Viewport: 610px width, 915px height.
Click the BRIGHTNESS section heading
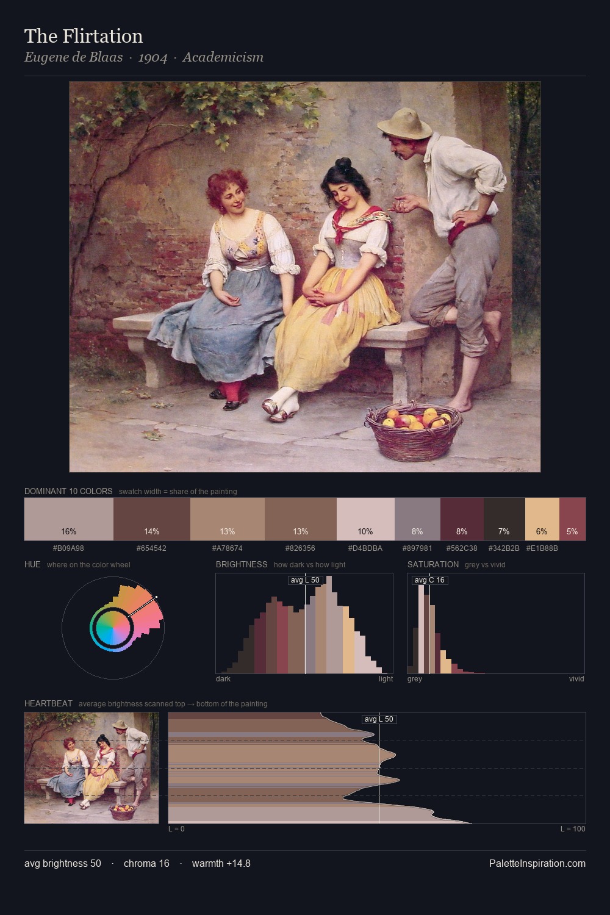pos(242,564)
